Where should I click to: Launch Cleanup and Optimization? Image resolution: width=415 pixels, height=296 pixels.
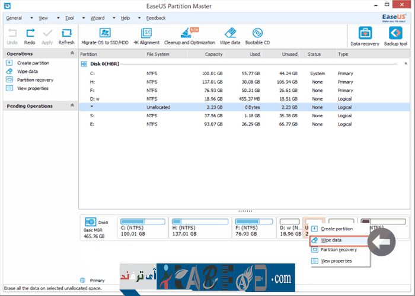pos(185,33)
